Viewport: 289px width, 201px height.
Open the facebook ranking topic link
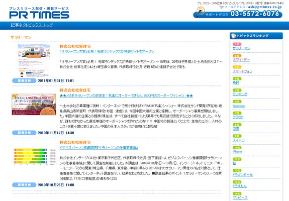239,106
